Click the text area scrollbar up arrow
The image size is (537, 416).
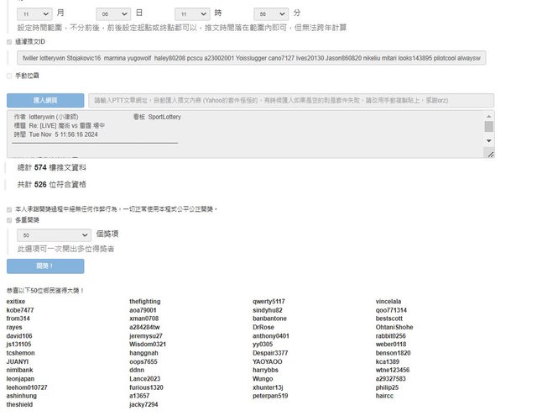489,117
